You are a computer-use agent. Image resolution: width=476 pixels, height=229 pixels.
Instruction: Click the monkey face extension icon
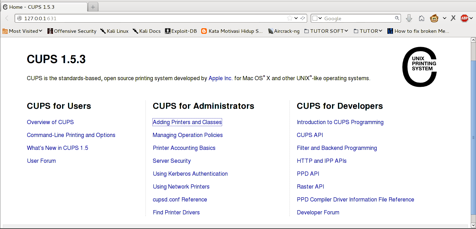coord(434,18)
